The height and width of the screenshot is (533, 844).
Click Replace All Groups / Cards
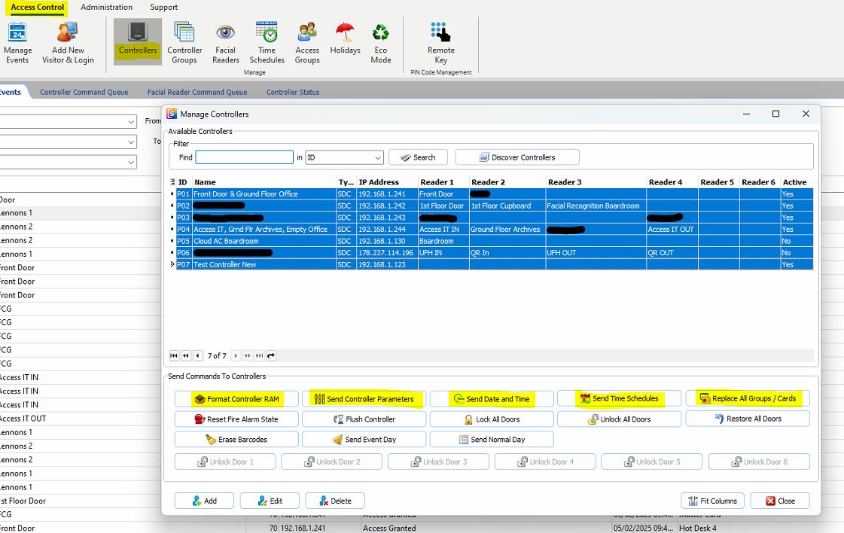748,398
